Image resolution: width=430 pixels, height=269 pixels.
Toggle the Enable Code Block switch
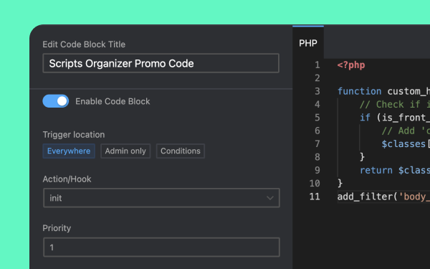pos(56,101)
